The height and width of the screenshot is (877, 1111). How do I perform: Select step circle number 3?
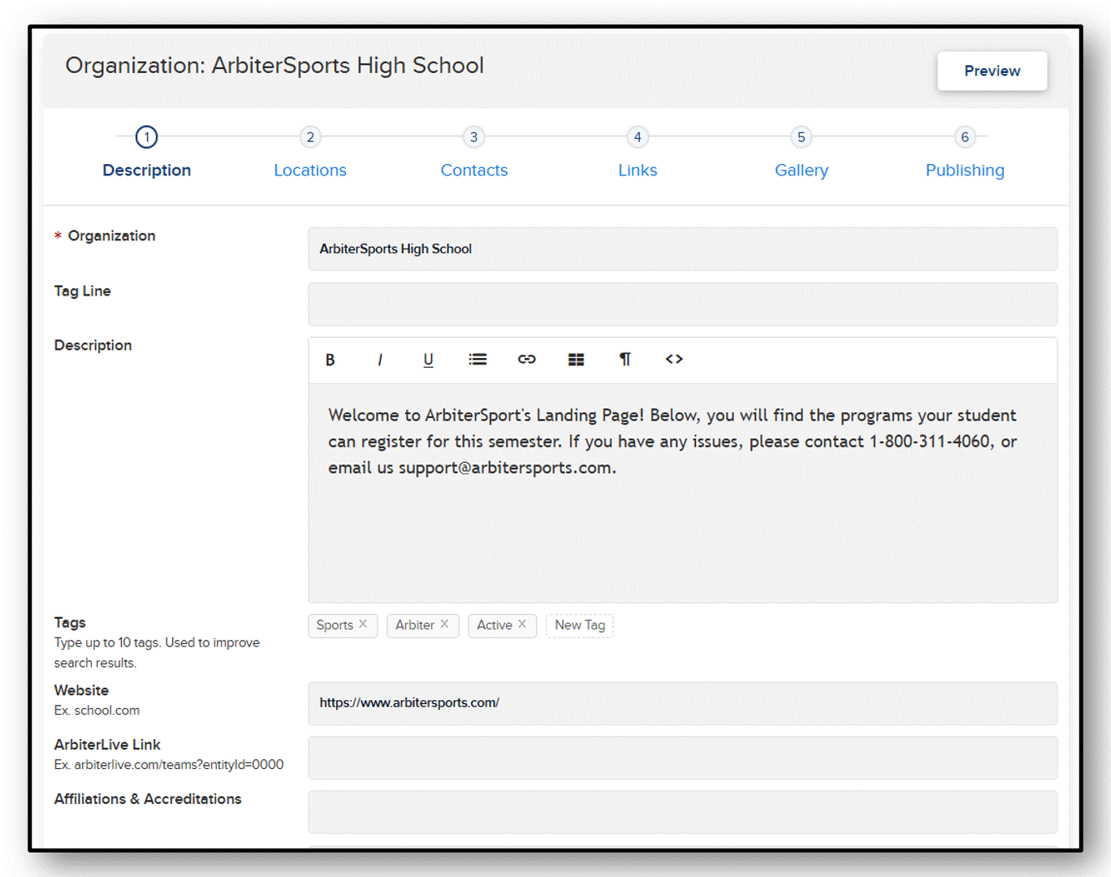(x=474, y=137)
